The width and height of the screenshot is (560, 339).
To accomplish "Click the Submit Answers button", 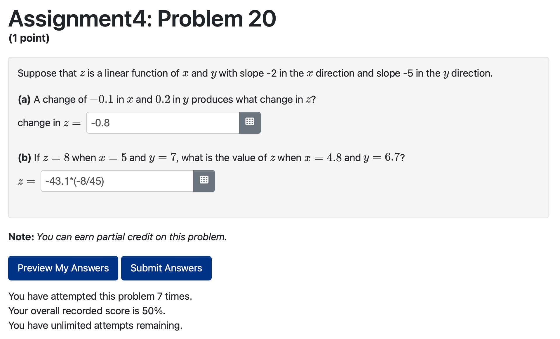I will coord(166,268).
